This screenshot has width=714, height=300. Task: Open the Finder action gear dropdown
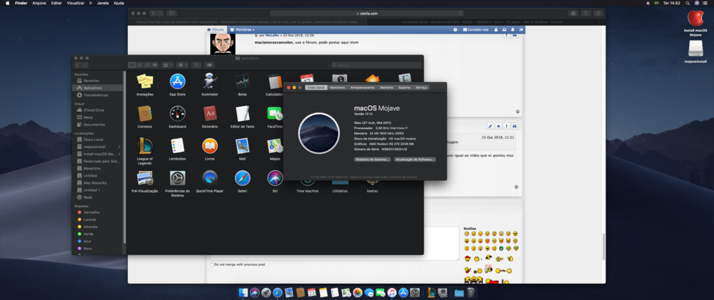[181, 65]
